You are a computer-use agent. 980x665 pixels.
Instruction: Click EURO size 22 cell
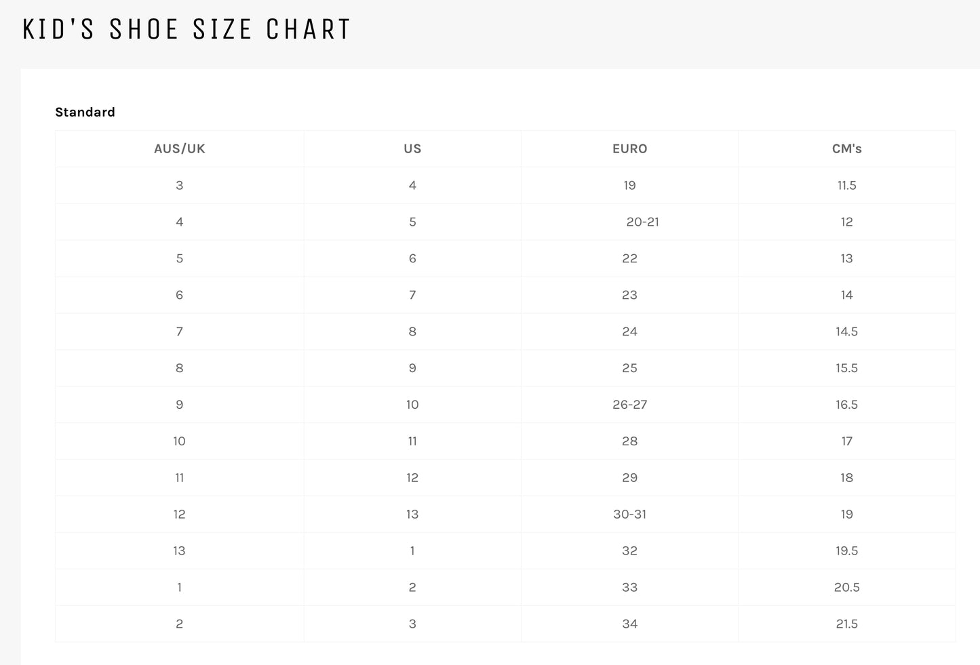pos(629,258)
